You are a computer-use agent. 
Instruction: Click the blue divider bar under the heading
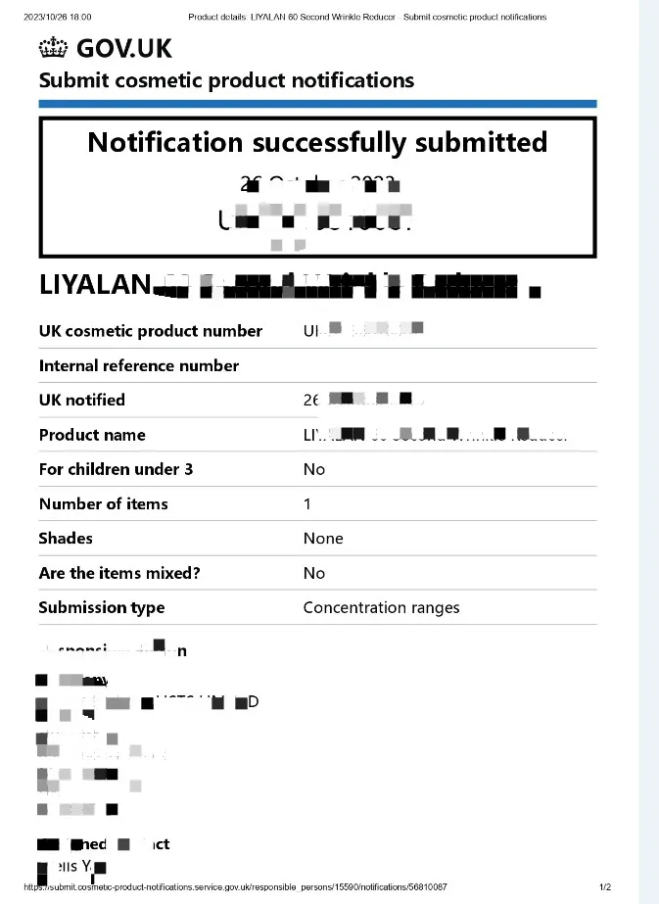pos(317,103)
